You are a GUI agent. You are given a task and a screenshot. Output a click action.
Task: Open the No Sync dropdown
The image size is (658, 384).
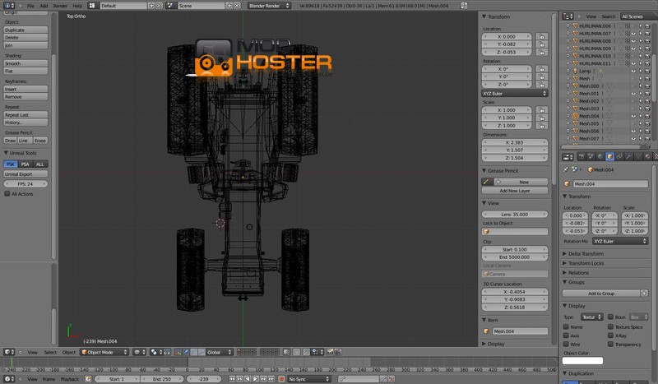(x=309, y=379)
